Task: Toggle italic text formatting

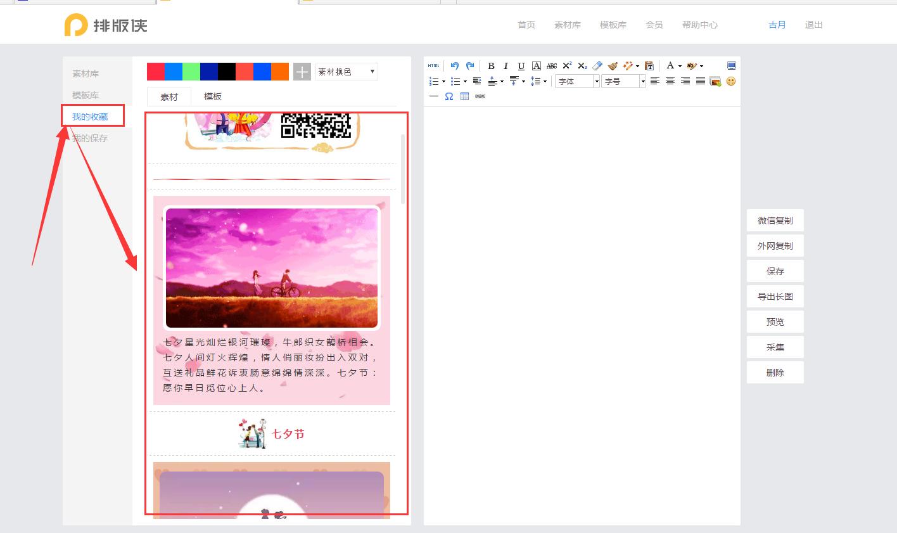Action: coord(505,65)
